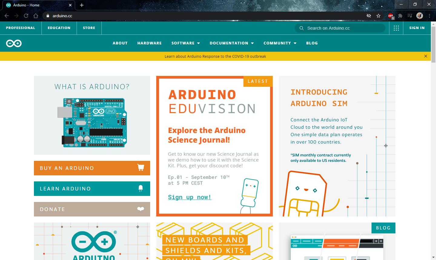Image resolution: width=436 pixels, height=260 pixels.
Task: Click the LATEST badge on Eduvision card
Action: click(x=258, y=81)
